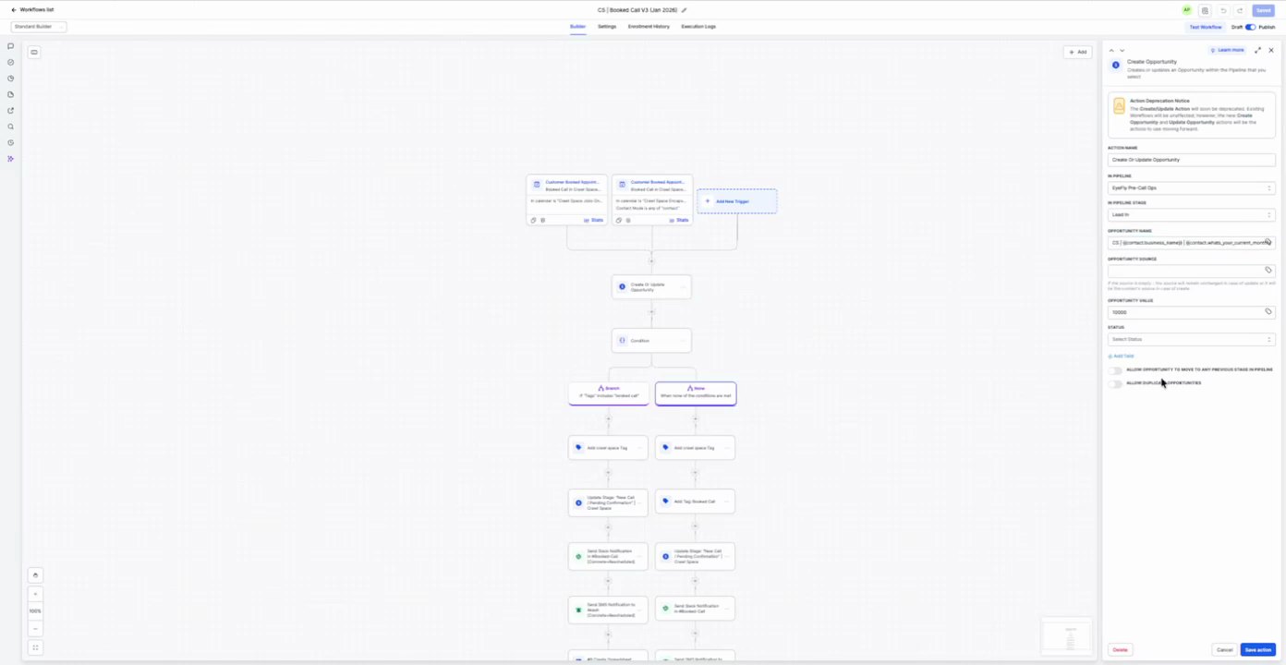This screenshot has height=665, width=1286.
Task: Click plus connector below Create Or Update Opportunity
Action: point(651,312)
